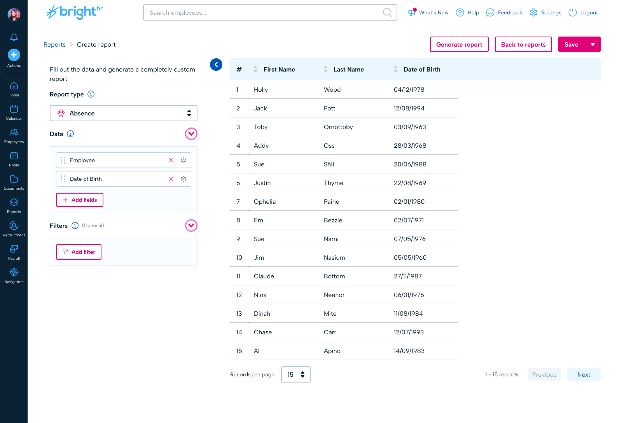Open Employees section in sidebar
This screenshot has height=423, width=617.
14,136
